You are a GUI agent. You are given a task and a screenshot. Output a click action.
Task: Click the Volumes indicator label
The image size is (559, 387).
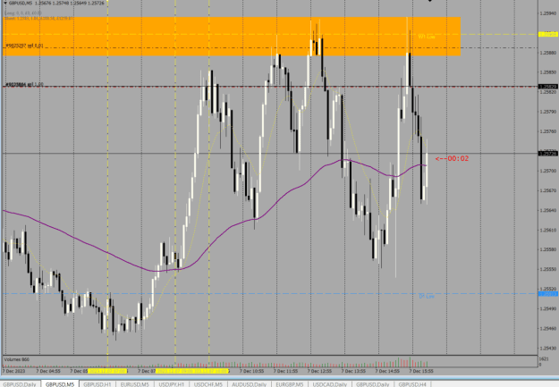click(x=17, y=359)
